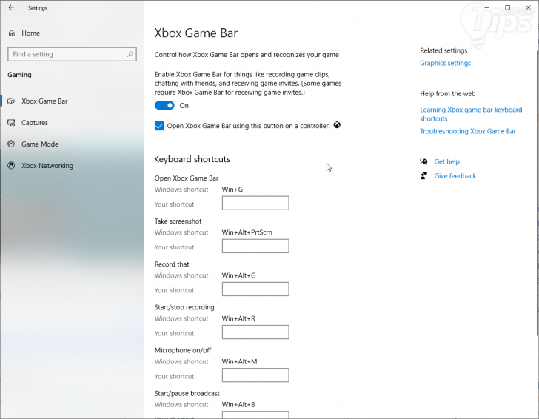This screenshot has height=419, width=539.
Task: Click the Gaming category heading
Action: point(19,75)
